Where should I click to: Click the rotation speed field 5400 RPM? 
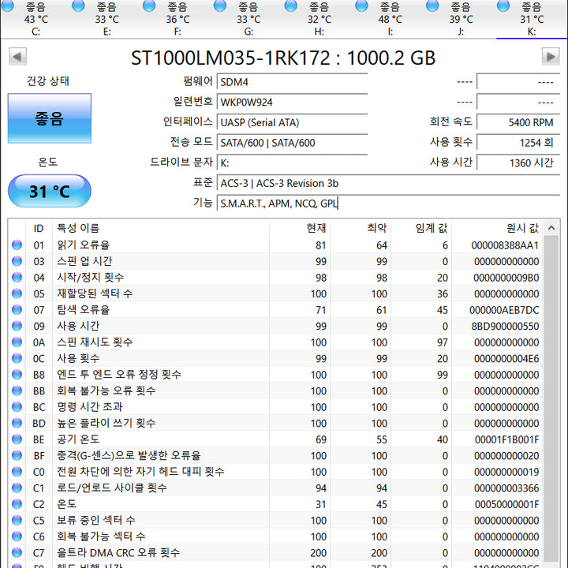tap(518, 122)
